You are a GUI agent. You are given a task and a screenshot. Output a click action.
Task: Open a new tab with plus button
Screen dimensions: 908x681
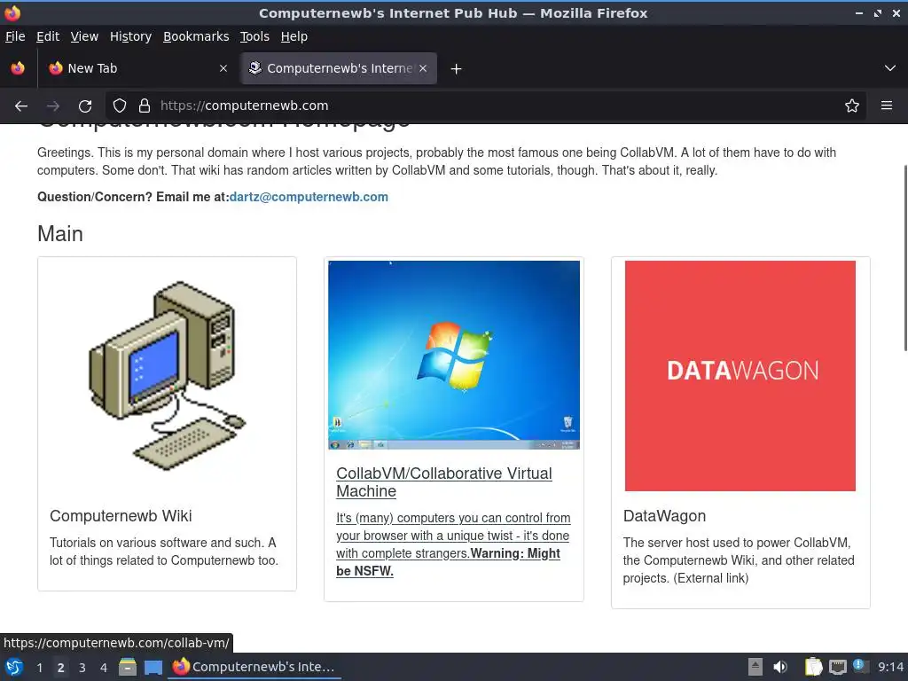pos(457,69)
